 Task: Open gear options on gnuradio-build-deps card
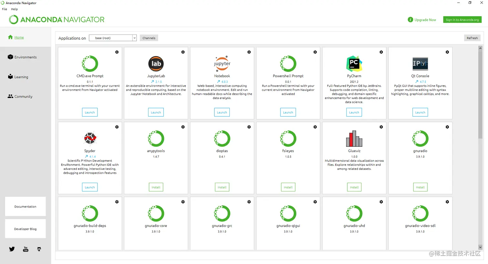117,202
